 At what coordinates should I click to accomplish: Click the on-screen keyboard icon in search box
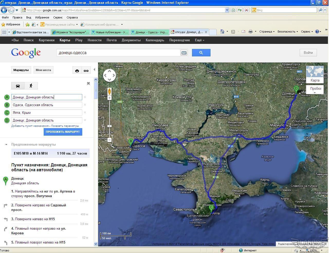click(184, 53)
